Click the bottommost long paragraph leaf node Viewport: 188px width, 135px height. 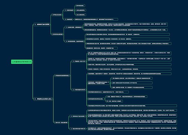point(132,129)
